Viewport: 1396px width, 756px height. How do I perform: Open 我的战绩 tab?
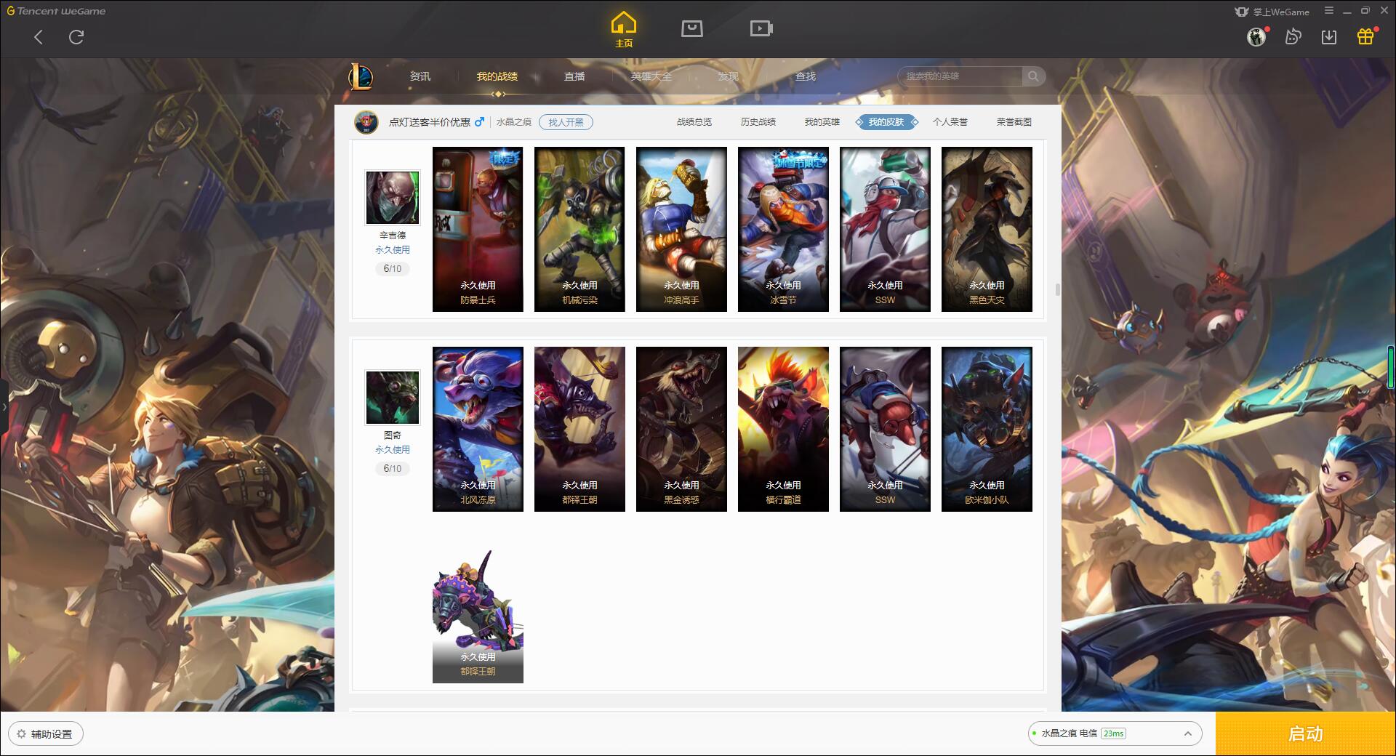coord(497,76)
